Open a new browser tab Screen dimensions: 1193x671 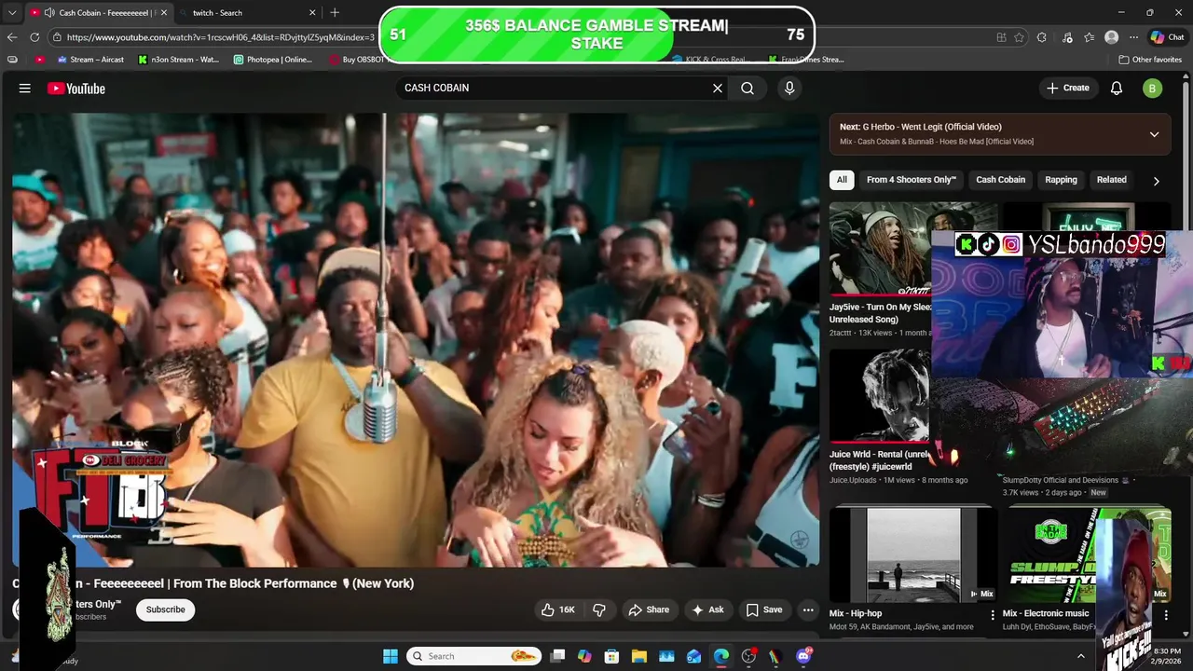(x=335, y=13)
